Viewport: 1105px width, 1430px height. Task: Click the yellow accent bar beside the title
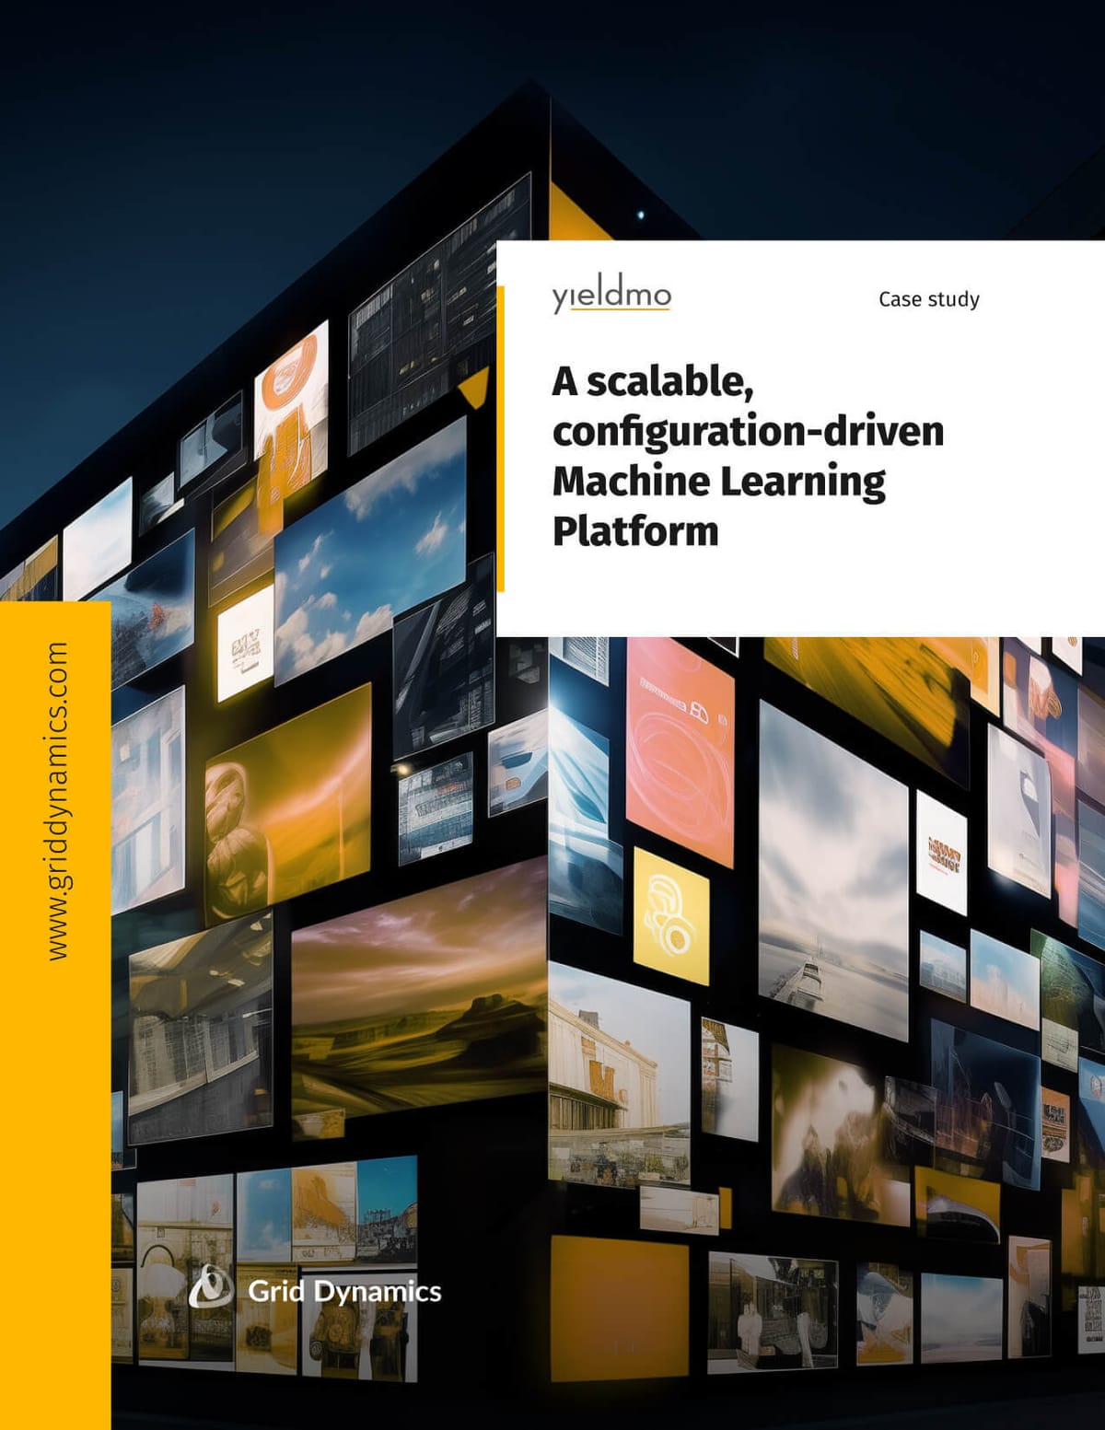pos(501,438)
